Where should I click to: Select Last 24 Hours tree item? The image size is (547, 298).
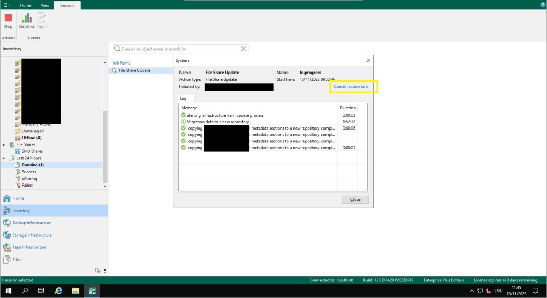tap(29, 158)
